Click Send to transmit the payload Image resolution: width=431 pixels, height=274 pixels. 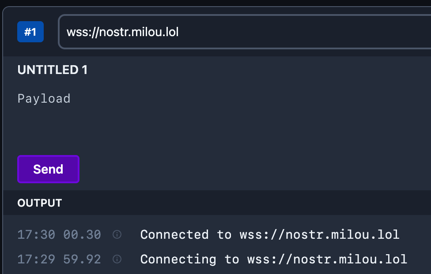(48, 169)
